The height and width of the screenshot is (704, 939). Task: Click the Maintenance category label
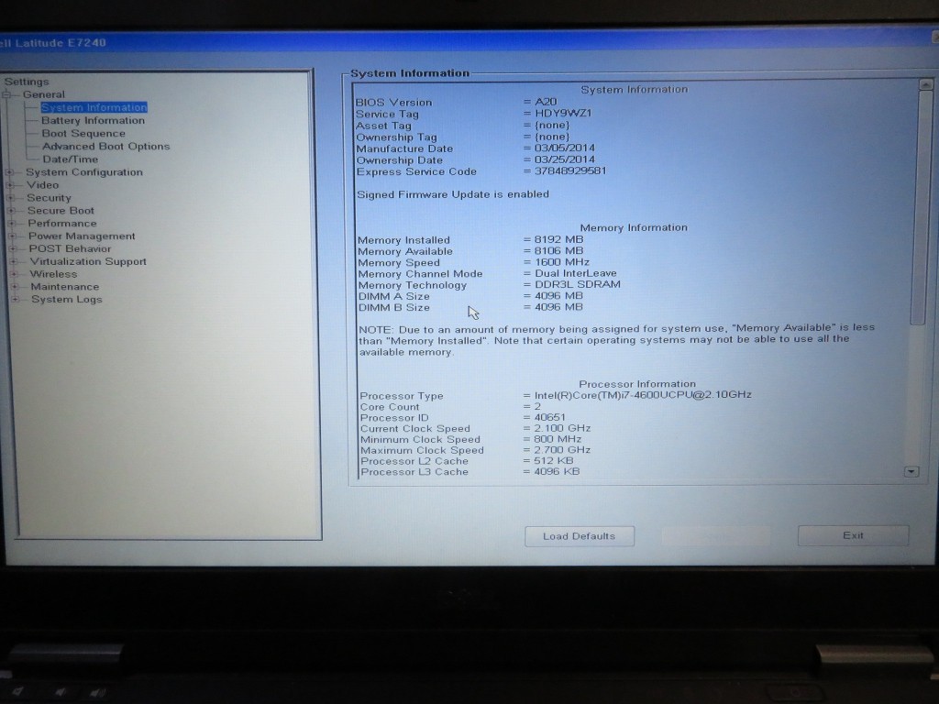65,287
